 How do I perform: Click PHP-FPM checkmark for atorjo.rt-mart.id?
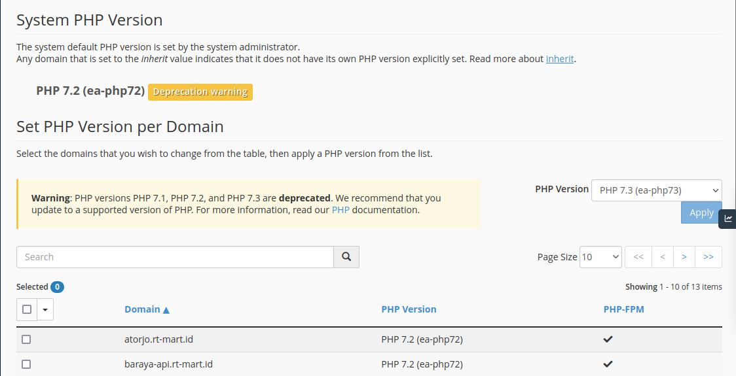[x=608, y=339]
